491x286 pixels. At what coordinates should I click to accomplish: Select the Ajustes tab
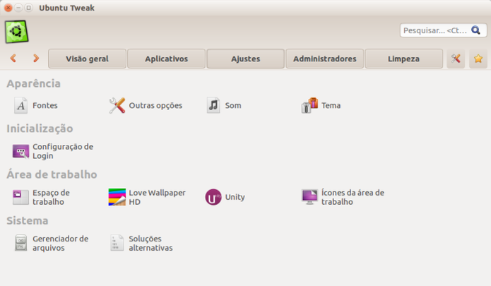pyautogui.click(x=246, y=59)
